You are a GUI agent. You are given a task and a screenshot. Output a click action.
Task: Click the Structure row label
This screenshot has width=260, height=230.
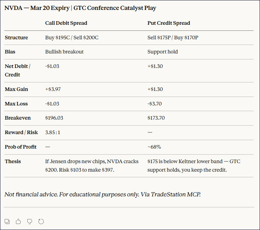16,38
